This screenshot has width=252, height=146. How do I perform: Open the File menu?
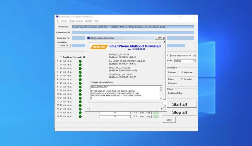[57, 21]
